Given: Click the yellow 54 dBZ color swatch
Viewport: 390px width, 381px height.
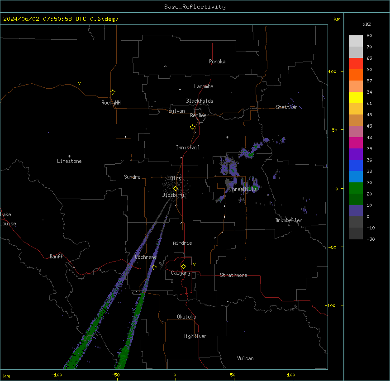Looking at the screenshot, I should 356,97.
